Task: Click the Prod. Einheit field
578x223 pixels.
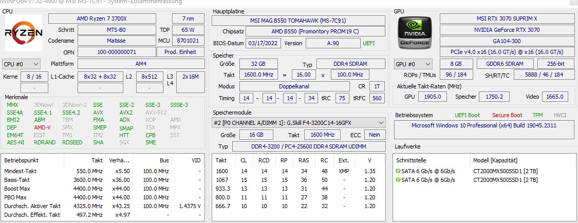Action: [x=181, y=52]
